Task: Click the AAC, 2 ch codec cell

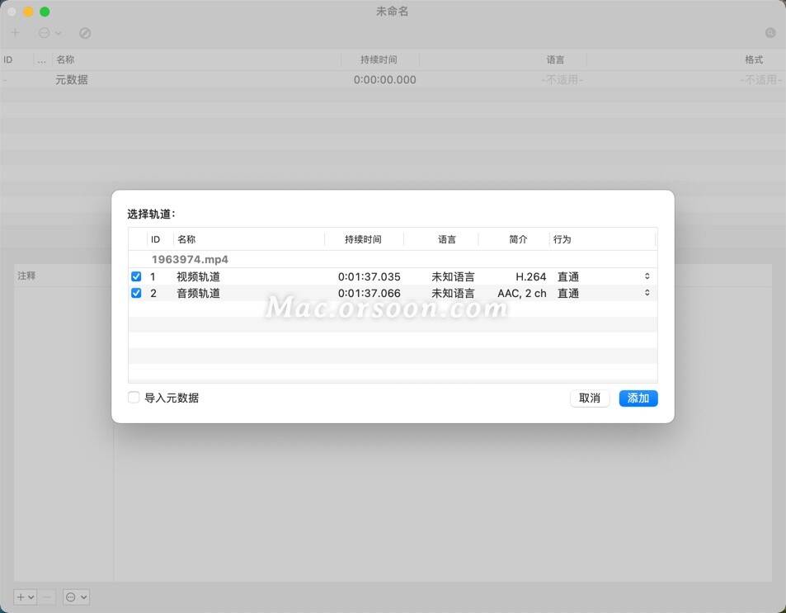Action: [522, 293]
